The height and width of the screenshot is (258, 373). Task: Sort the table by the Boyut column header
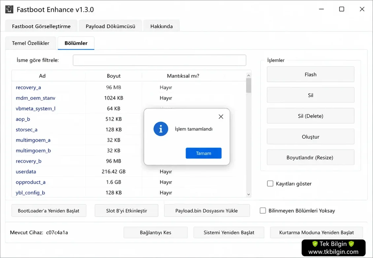pyautogui.click(x=114, y=76)
